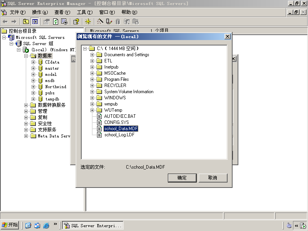Viewport: 308px width, 231px height.
Task: Select the AUTOEXEC.BAT file icon
Action: coord(100,116)
